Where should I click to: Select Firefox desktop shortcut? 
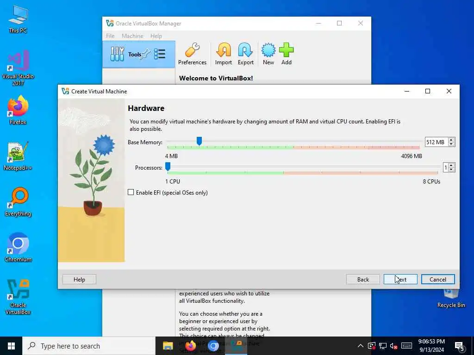click(x=18, y=110)
